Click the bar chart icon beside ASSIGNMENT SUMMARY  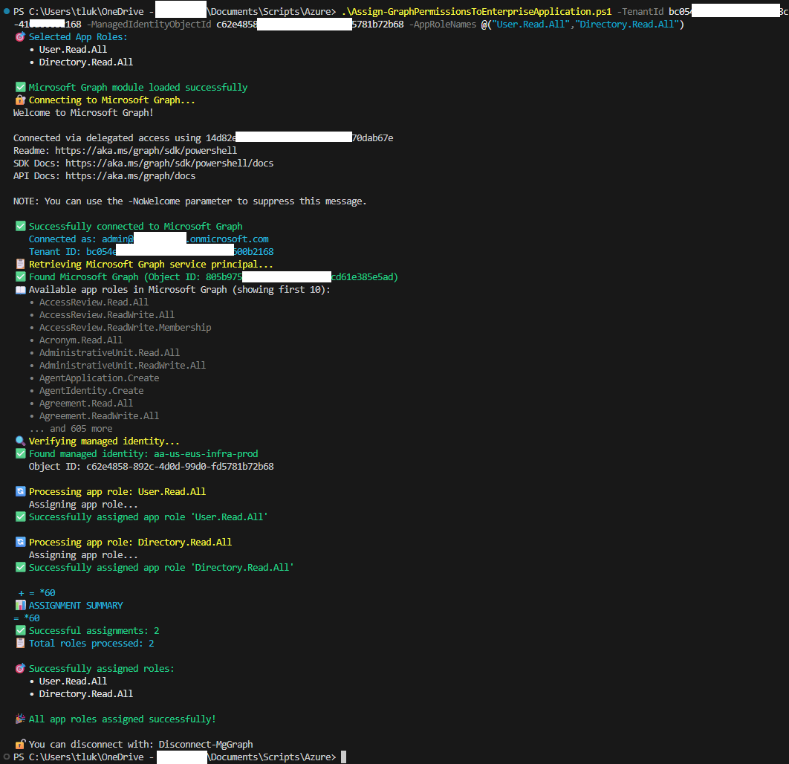coord(20,606)
